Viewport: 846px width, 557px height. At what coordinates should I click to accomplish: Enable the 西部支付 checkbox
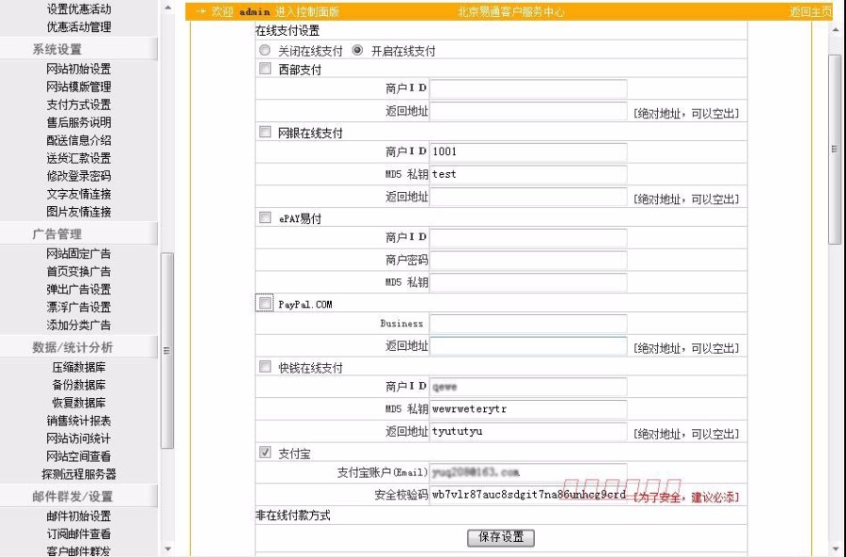[x=265, y=69]
